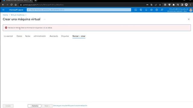The width and height of the screenshot is (193, 108).
Task: Click the validation failed error message
Action: (30, 28)
